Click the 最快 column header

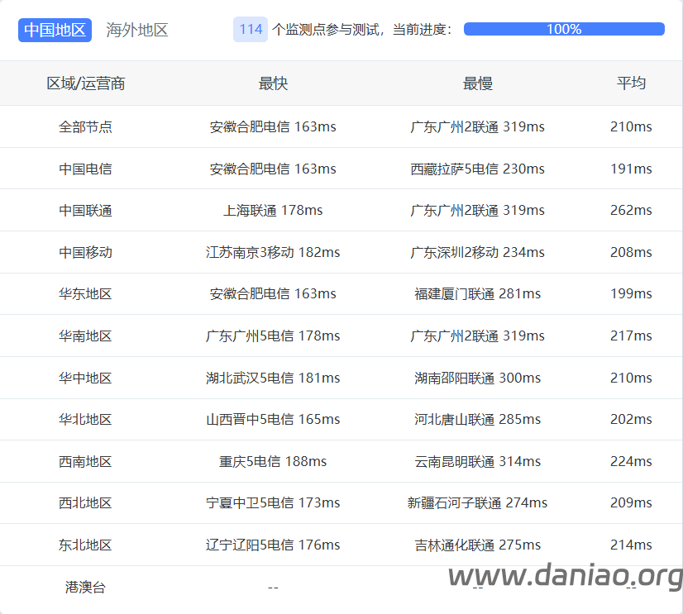point(273,83)
